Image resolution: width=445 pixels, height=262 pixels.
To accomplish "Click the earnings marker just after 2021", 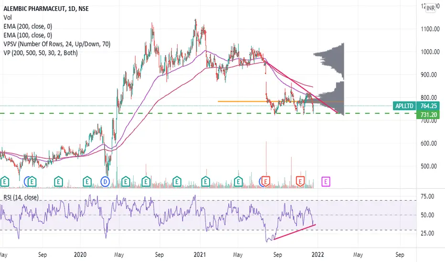I will pyautogui.click(x=205, y=181).
